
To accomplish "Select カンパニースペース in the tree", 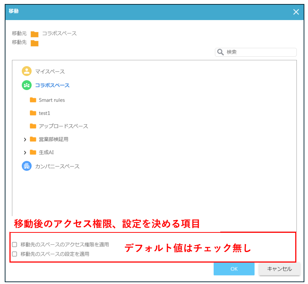I will (57, 166).
